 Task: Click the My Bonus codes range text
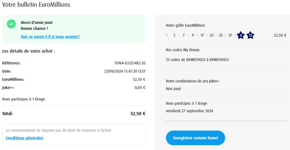click(x=197, y=60)
